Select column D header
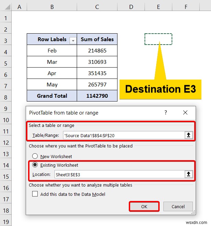This screenshot has height=226, width=211. tap(131, 7)
